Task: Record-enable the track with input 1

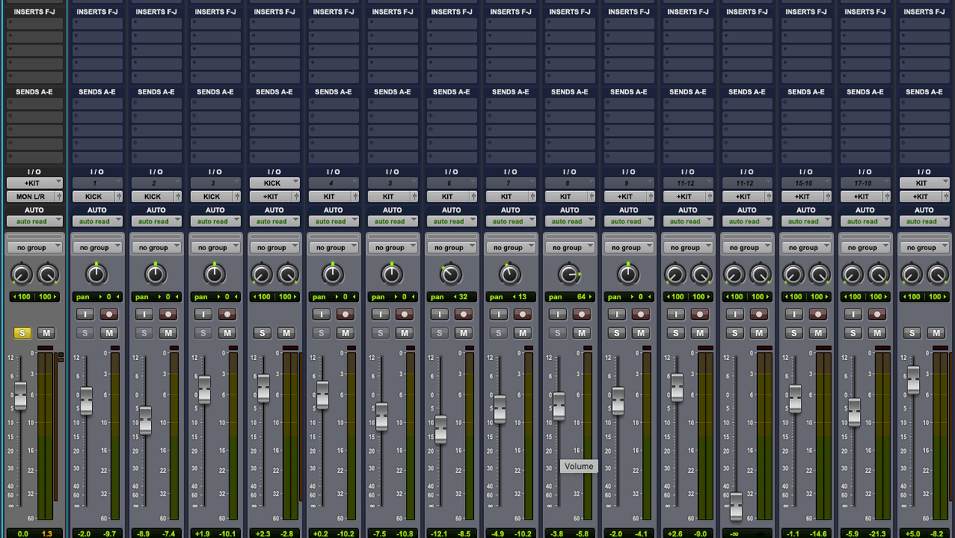Action: point(109,315)
